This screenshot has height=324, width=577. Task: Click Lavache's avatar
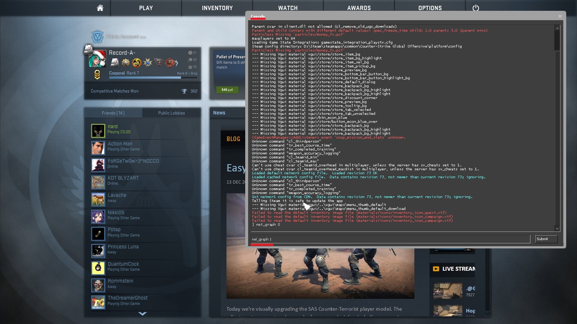pyautogui.click(x=98, y=199)
